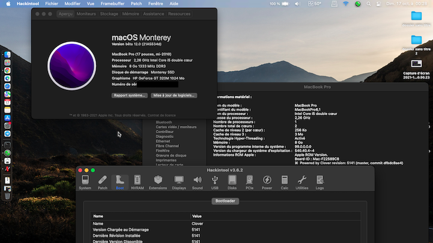
Task: Select the Patch toolbar icon
Action: click(103, 182)
